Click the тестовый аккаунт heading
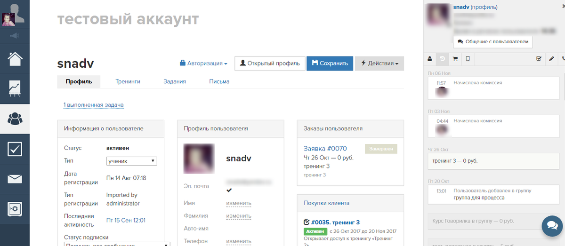This screenshot has width=565, height=246. click(128, 19)
